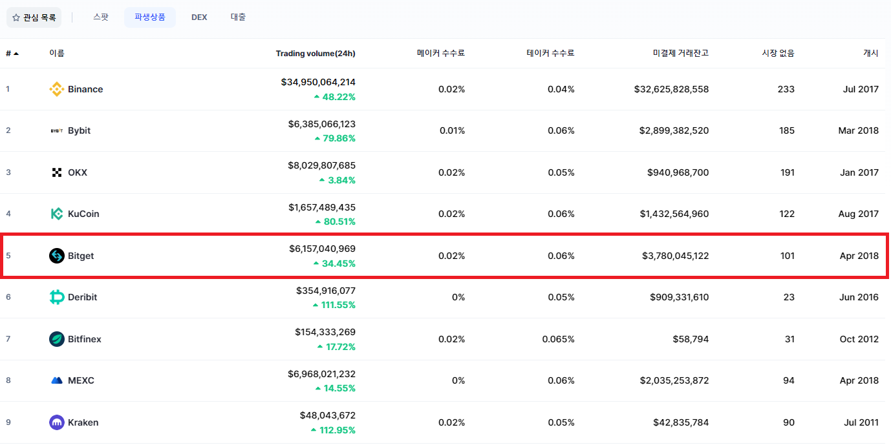The height and width of the screenshot is (445, 891).
Task: Sort by 미결제 거래잔고 column
Action: pos(681,53)
